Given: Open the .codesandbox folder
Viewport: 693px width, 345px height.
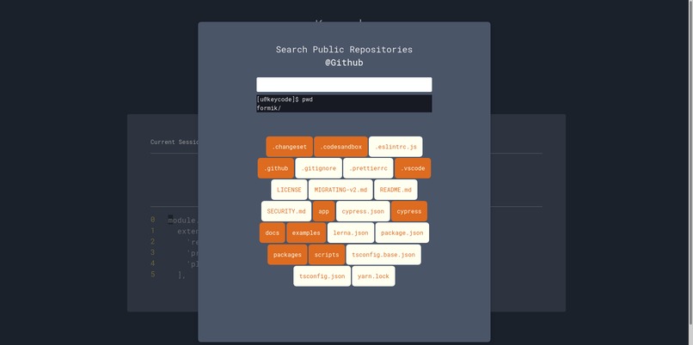Looking at the screenshot, I should (x=340, y=147).
